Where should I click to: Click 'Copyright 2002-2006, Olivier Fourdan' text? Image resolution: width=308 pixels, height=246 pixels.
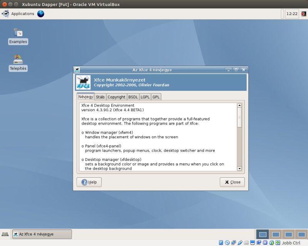[131, 85]
